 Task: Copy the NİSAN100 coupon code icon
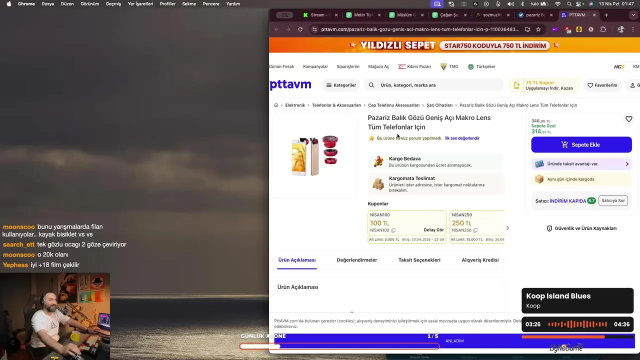point(393,230)
